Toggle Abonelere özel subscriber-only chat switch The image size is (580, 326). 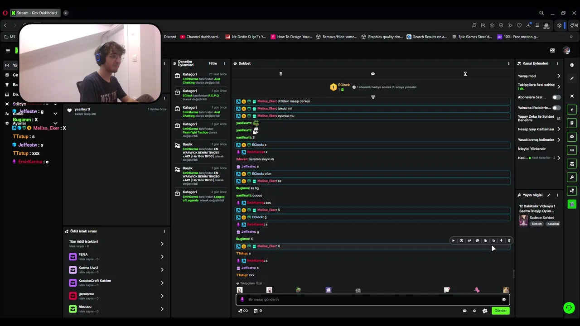click(x=556, y=97)
